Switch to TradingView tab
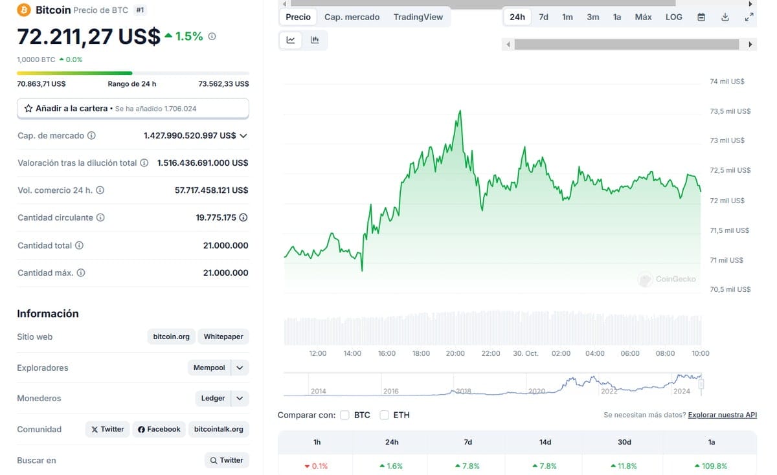Viewport: 777px width, 475px height. pos(418,17)
